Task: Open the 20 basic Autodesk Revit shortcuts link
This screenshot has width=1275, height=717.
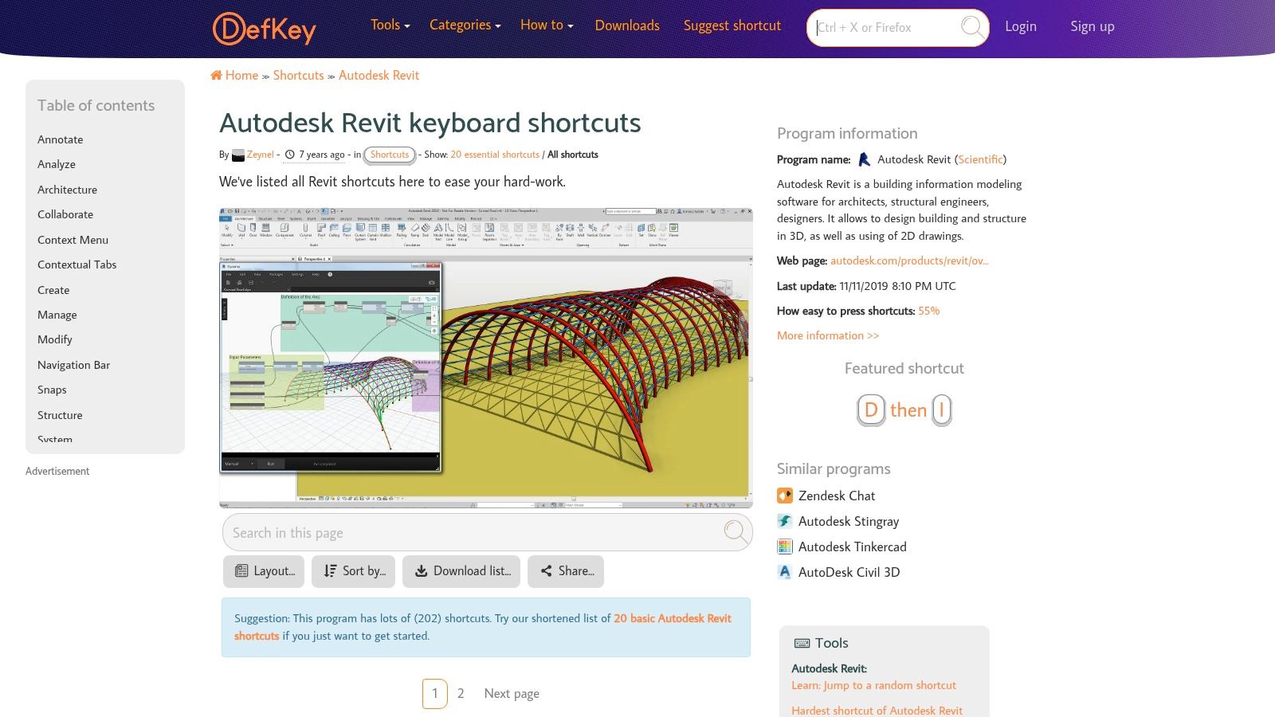Action: (x=673, y=618)
